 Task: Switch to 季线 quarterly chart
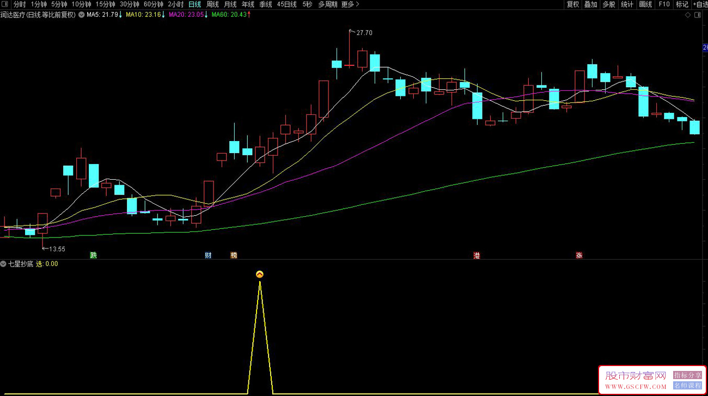pos(265,4)
